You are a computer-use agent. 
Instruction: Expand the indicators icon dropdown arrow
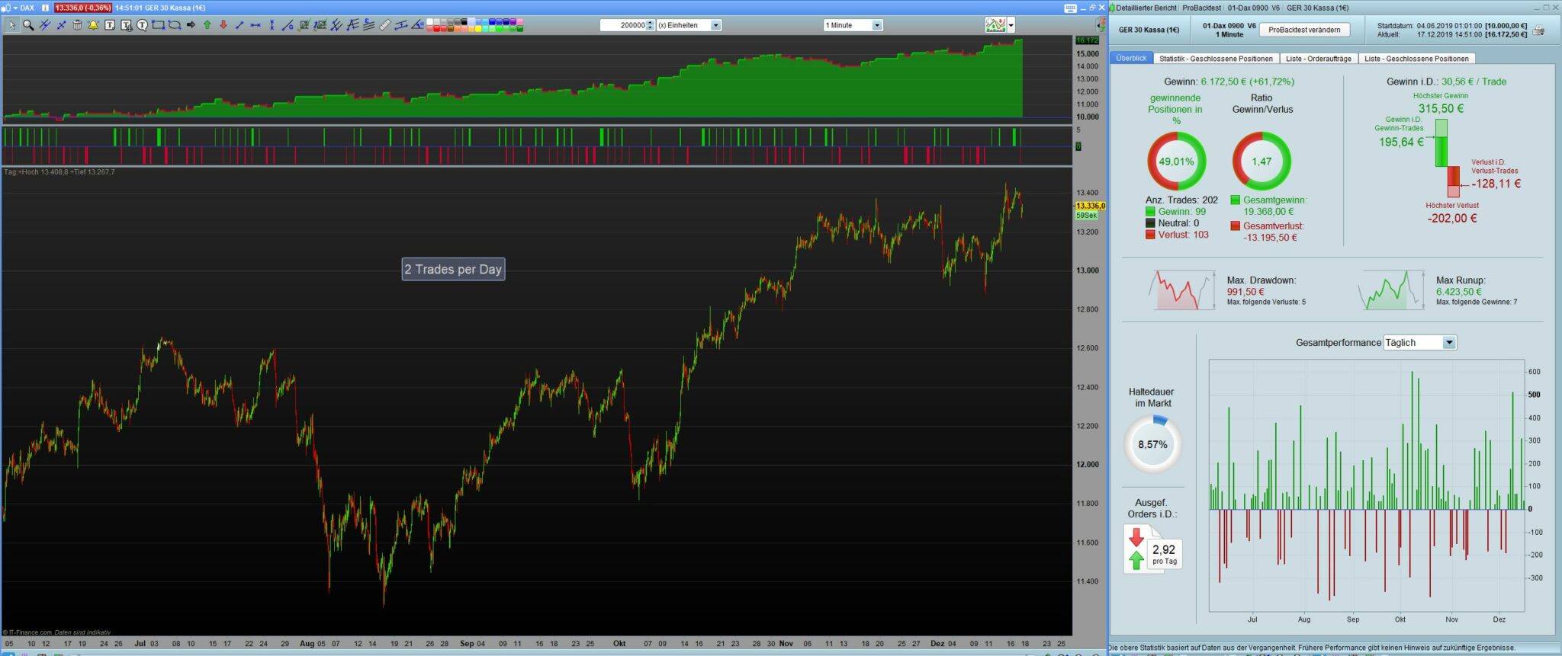1011,25
